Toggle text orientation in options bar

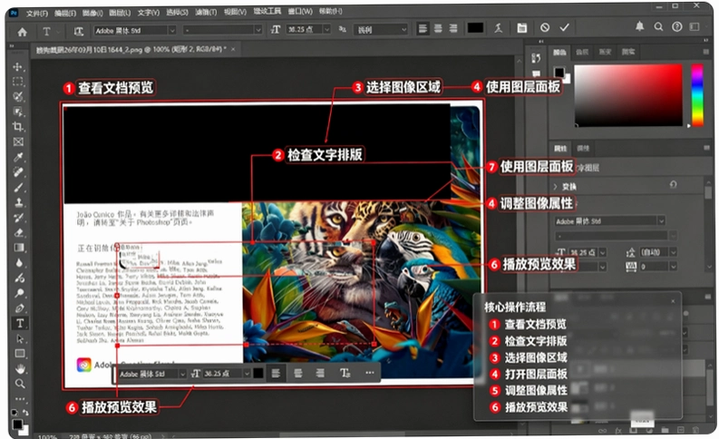tap(78, 31)
